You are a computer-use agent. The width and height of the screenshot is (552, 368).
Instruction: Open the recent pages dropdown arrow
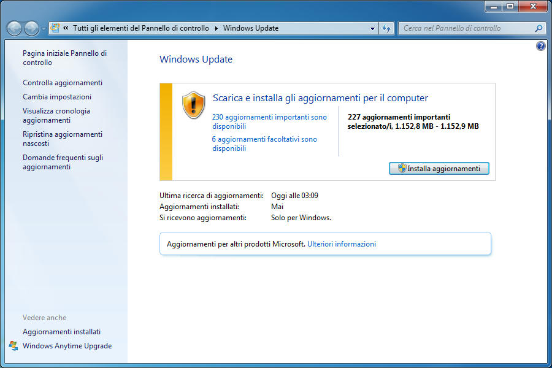pos(44,29)
